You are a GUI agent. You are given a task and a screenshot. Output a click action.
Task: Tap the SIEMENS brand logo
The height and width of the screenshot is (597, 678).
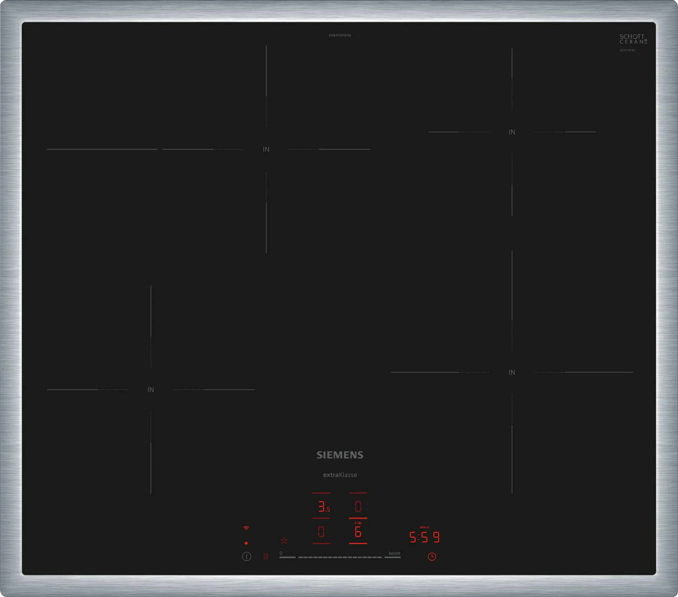340,455
